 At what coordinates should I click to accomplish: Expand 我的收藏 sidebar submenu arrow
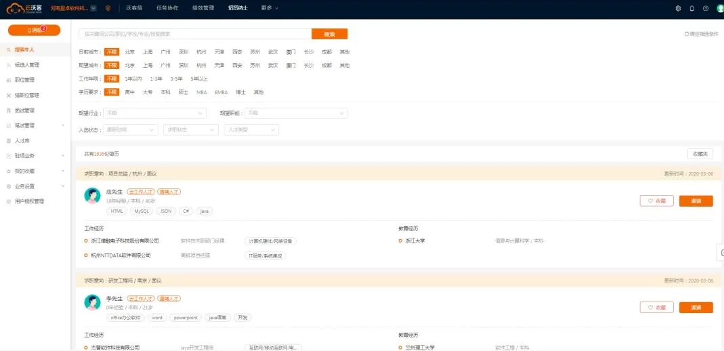[63, 171]
